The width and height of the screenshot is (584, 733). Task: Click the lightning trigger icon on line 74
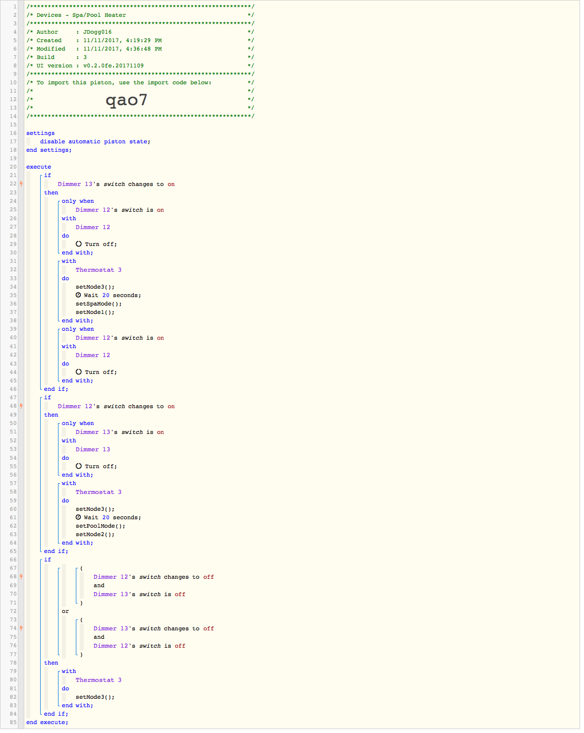[x=21, y=628]
